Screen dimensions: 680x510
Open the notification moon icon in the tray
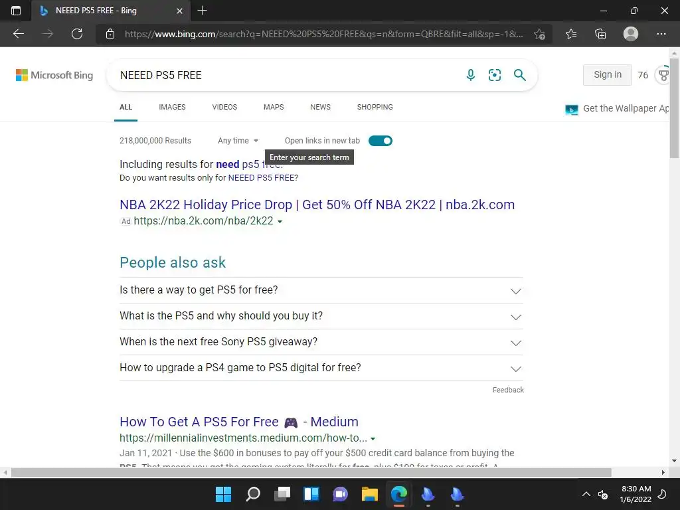(662, 494)
